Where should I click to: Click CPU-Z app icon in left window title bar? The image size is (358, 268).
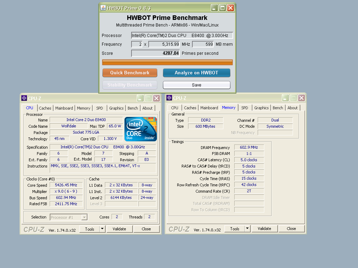pos(24,98)
